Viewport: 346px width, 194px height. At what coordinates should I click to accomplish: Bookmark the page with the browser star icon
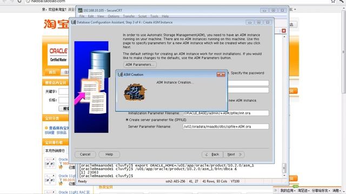pos(333,1)
